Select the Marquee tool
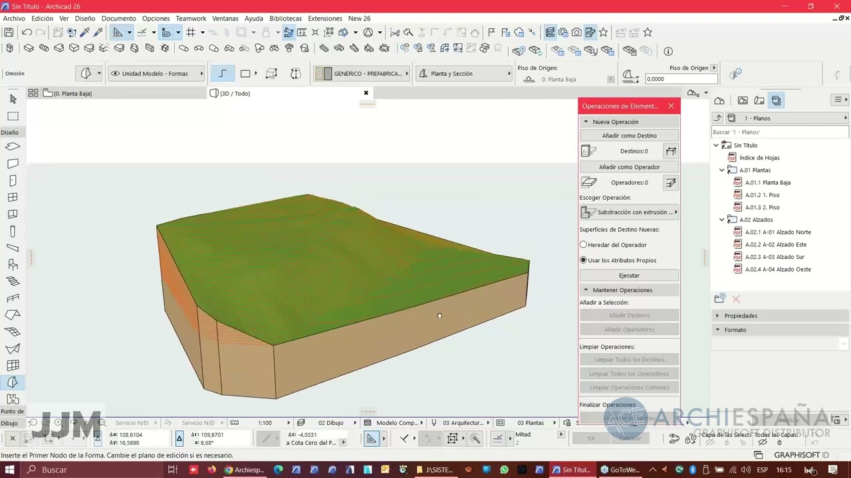Viewport: 851px width, 478px height. [13, 116]
